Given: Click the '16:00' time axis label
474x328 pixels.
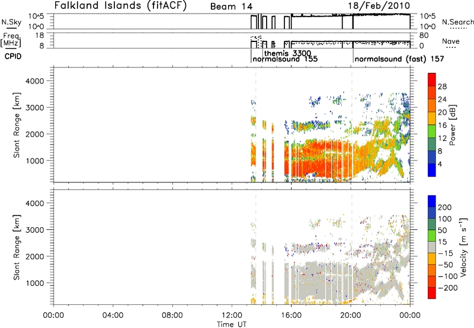Looking at the screenshot, I should tap(291, 316).
